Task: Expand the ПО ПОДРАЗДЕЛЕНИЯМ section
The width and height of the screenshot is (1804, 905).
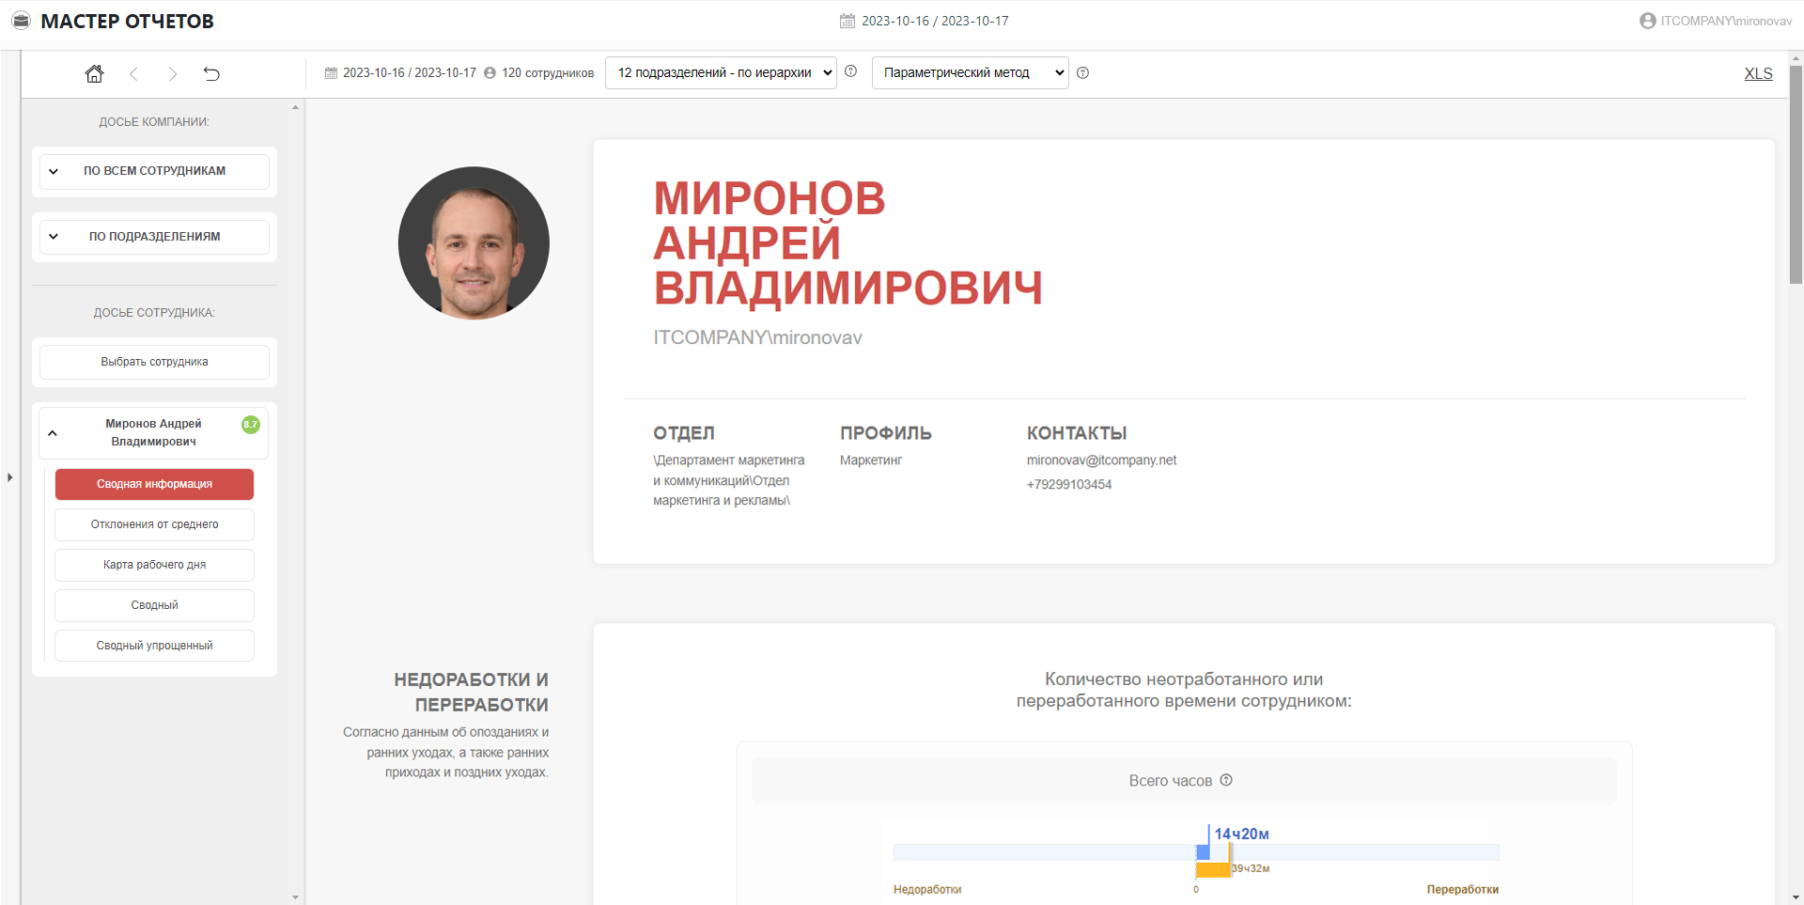Action: 154,237
